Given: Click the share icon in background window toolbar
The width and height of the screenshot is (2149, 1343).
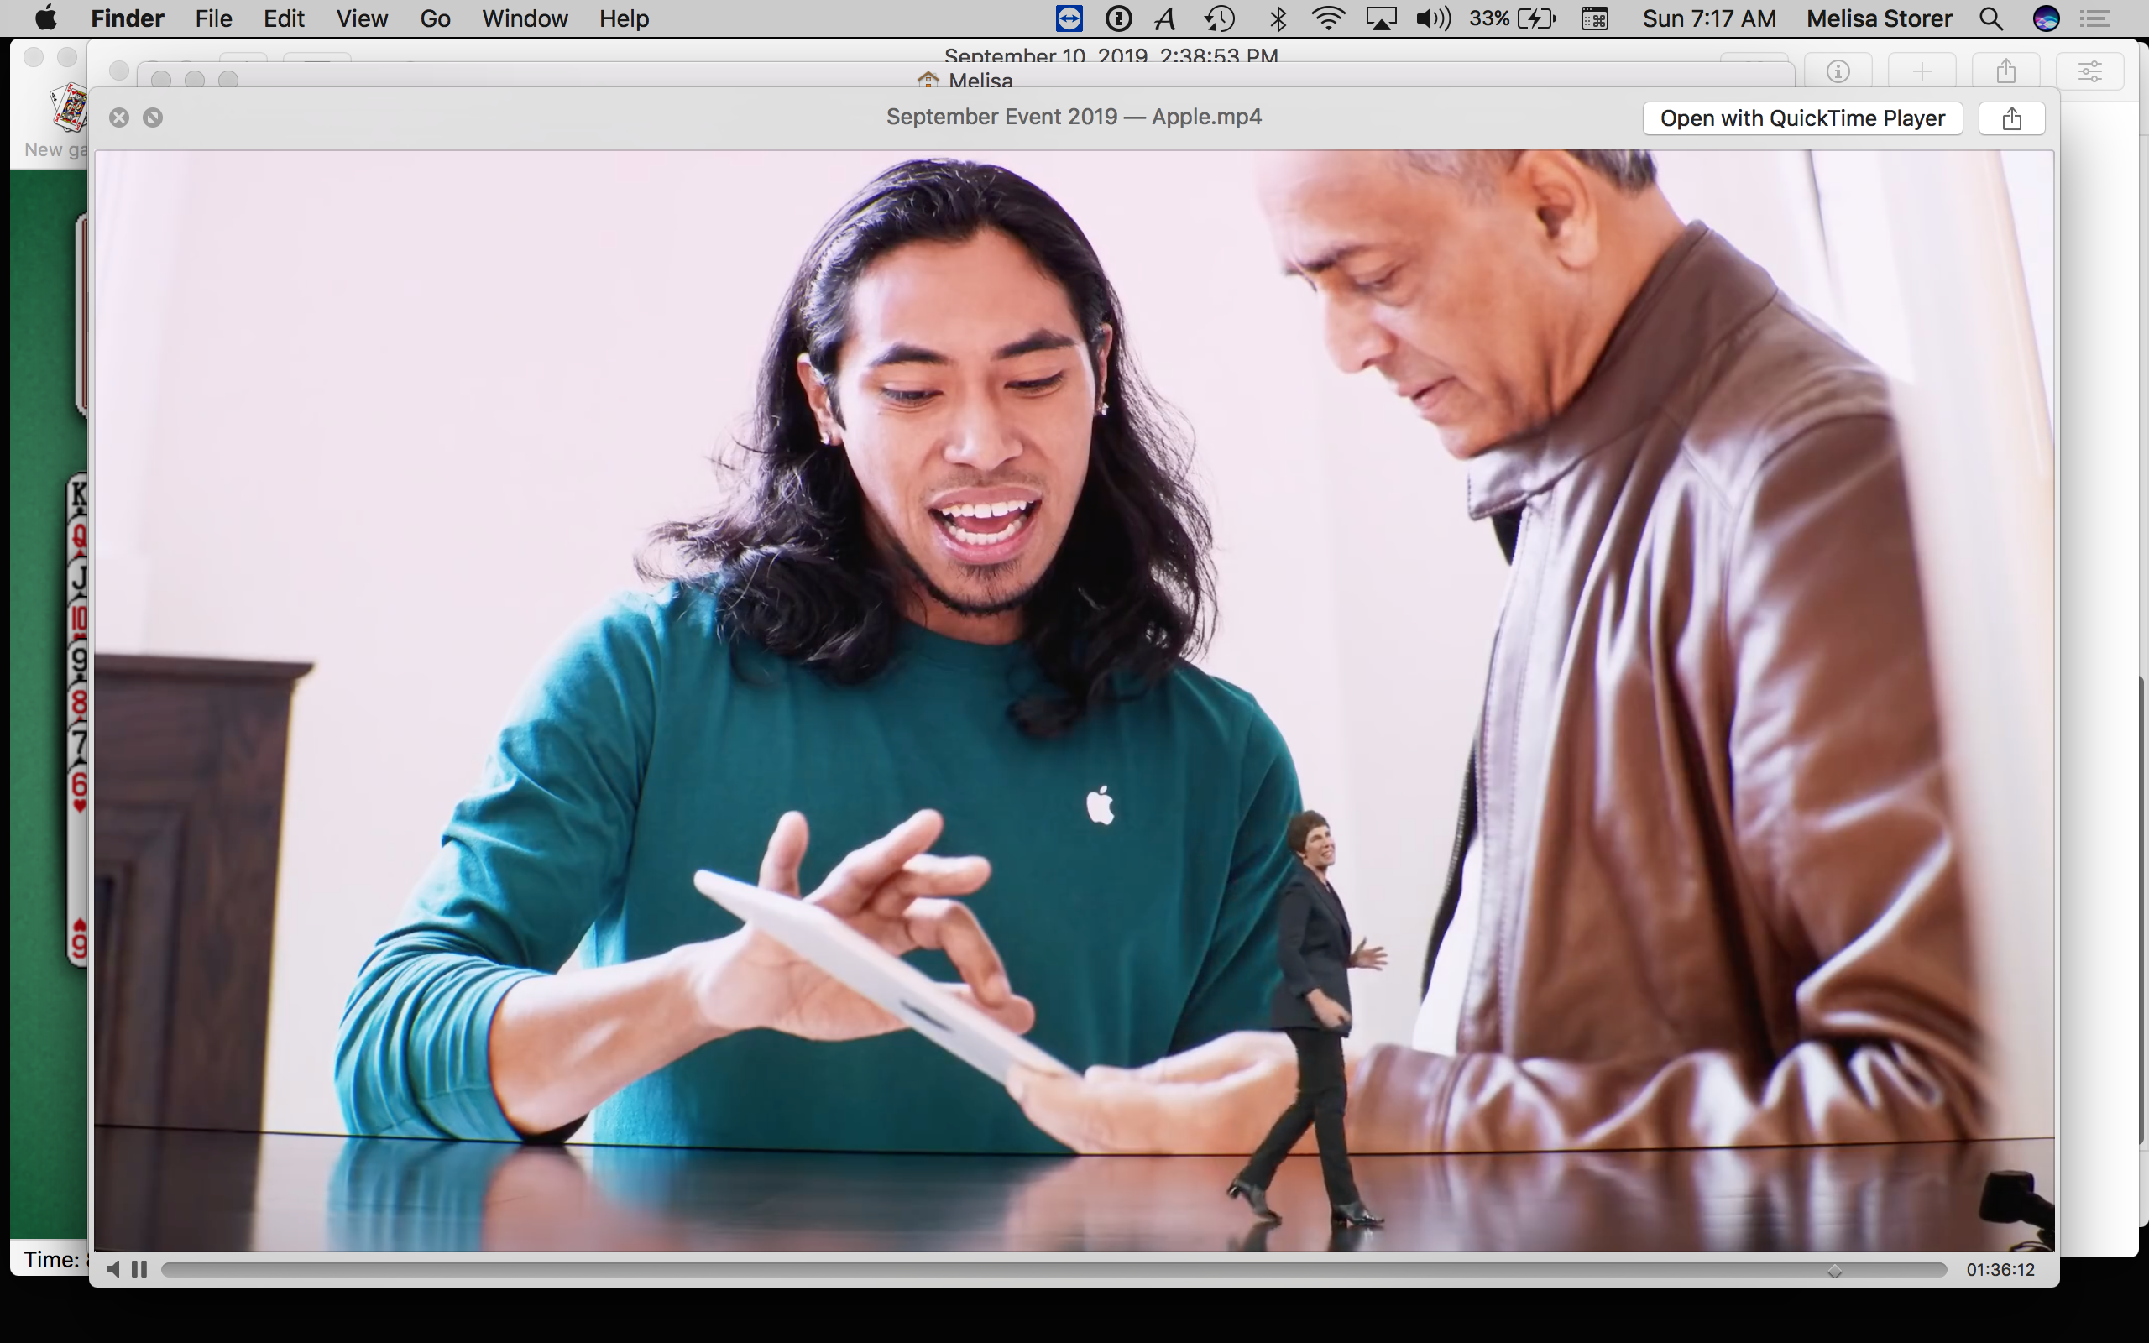Looking at the screenshot, I should tap(2006, 71).
